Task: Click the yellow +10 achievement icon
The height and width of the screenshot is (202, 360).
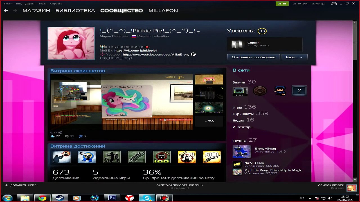Action: (x=187, y=157)
